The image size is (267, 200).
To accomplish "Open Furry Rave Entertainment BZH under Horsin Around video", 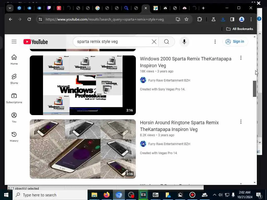I will point(169,144).
